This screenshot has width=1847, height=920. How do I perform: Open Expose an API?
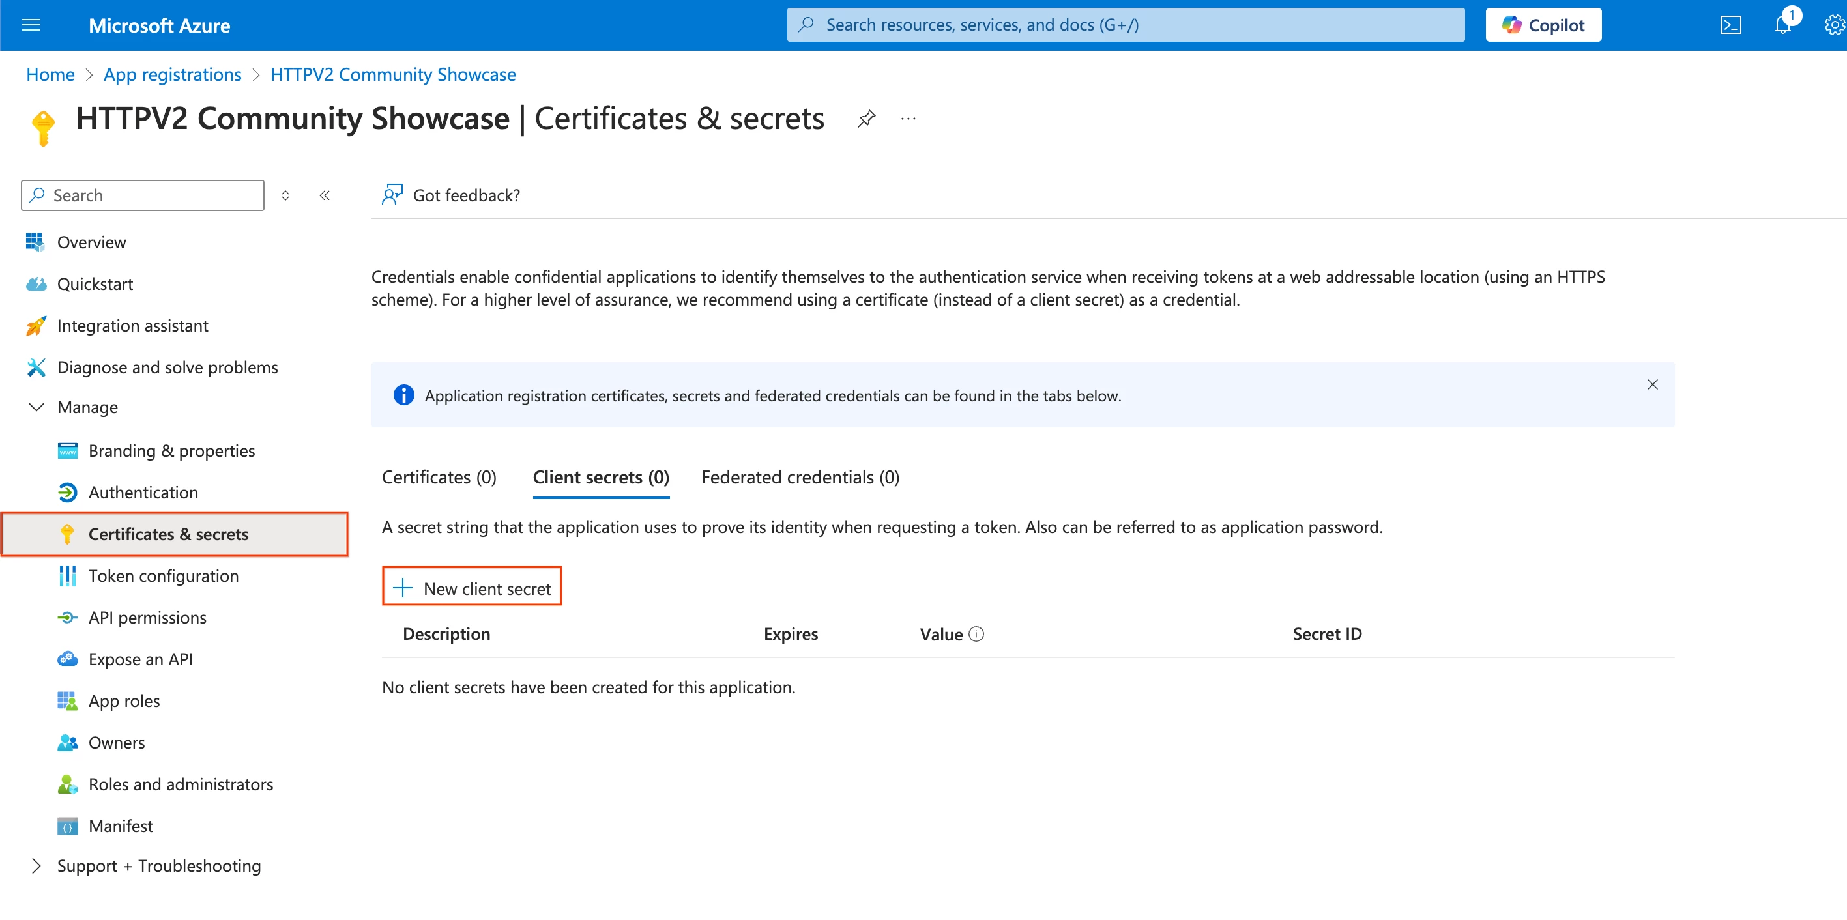pos(141,659)
